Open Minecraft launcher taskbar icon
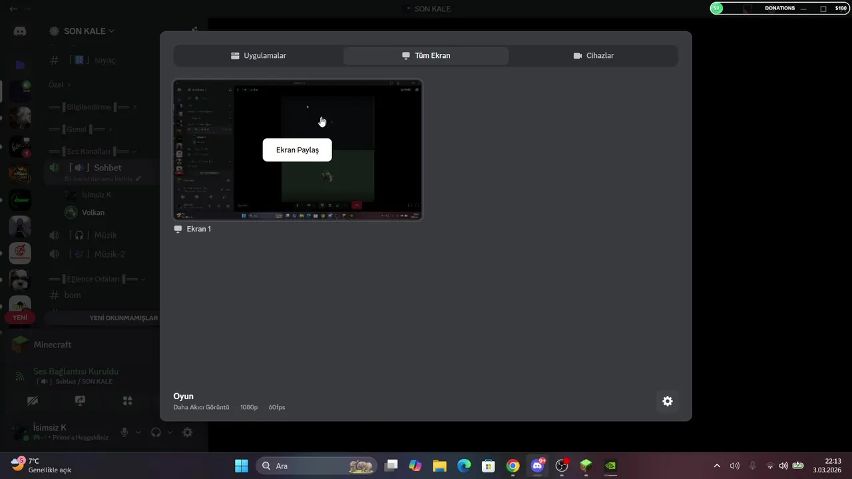 tap(586, 466)
